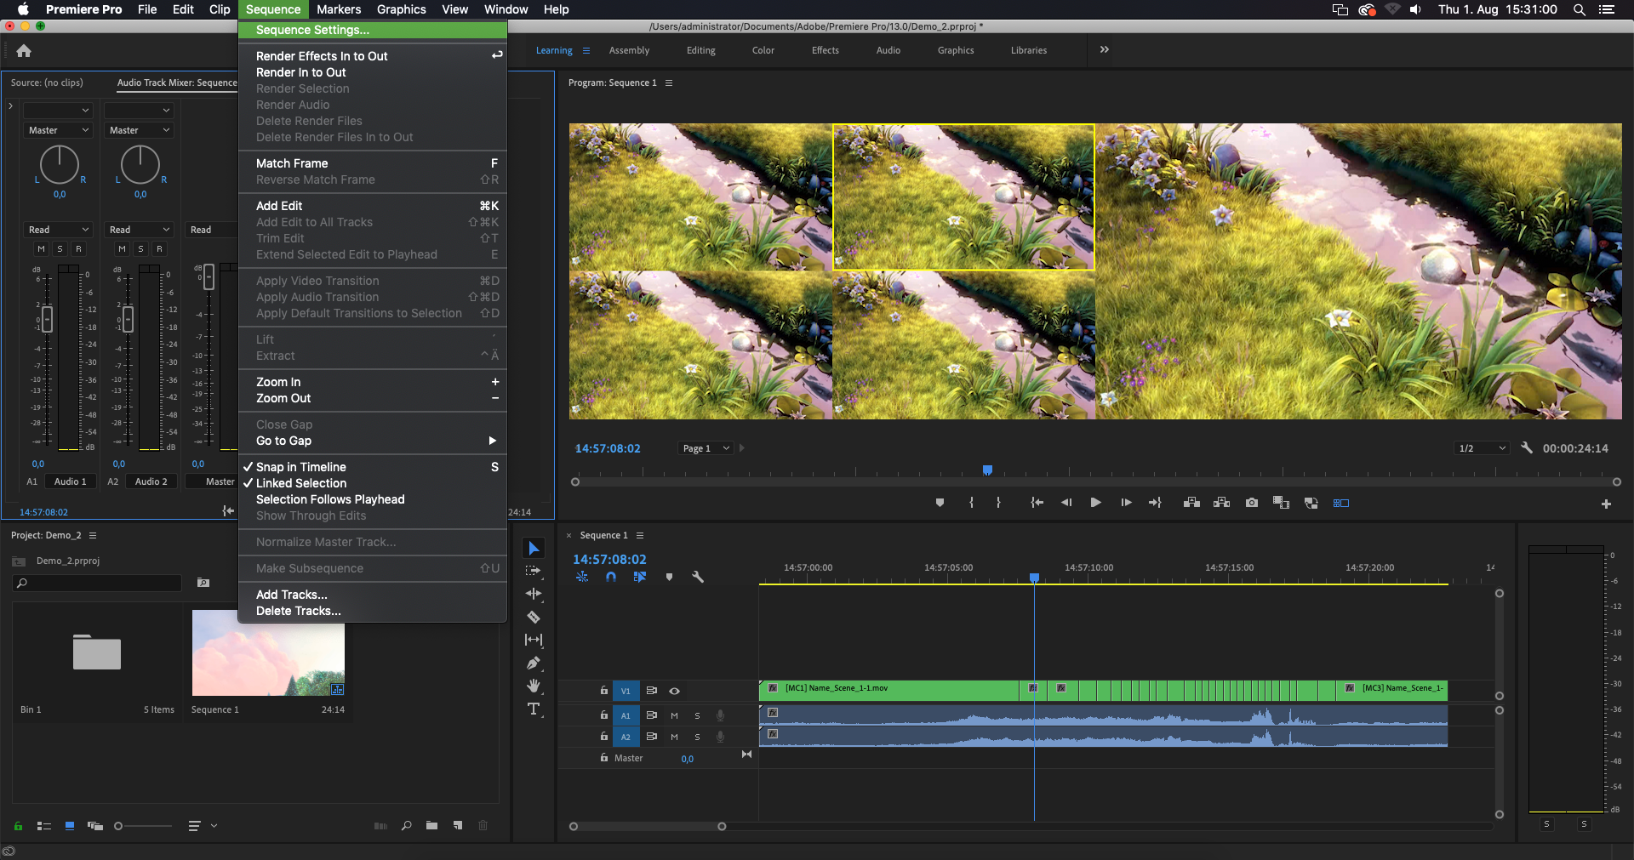Open the program monitor button editor
1634x860 pixels.
[1606, 504]
